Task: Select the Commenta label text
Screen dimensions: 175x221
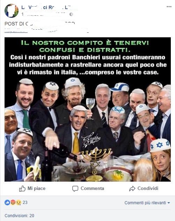Action: pos(92,189)
